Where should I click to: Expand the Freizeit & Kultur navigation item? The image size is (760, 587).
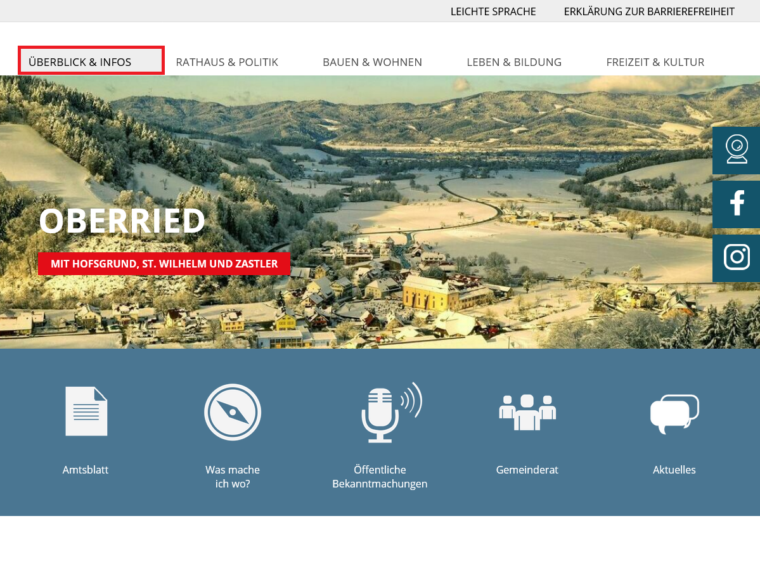(655, 62)
